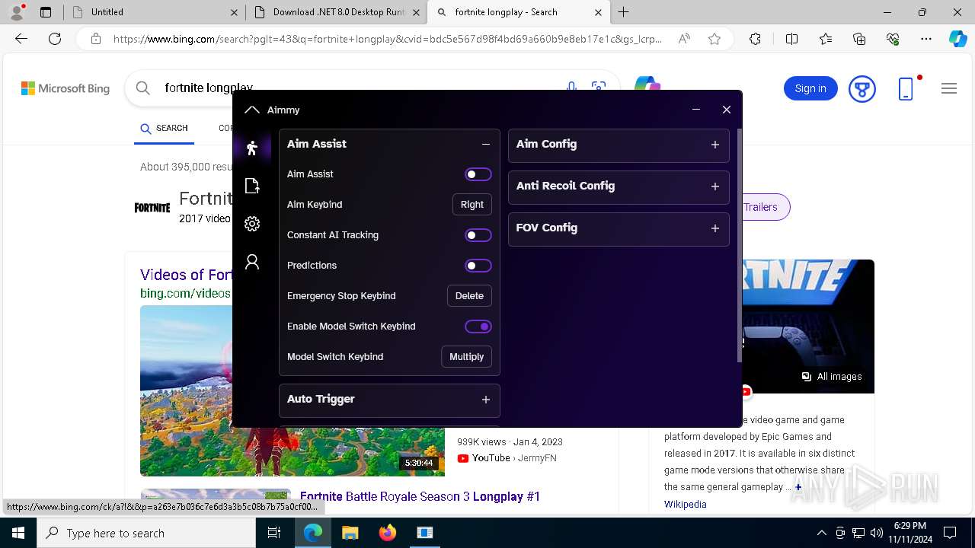The image size is (975, 548).
Task: Open the Collections icon in Edge toolbar
Action: (859, 39)
